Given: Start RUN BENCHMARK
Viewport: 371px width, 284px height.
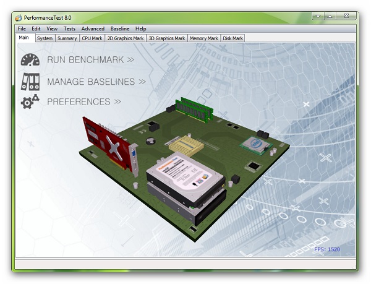Looking at the screenshot, I should [x=91, y=59].
